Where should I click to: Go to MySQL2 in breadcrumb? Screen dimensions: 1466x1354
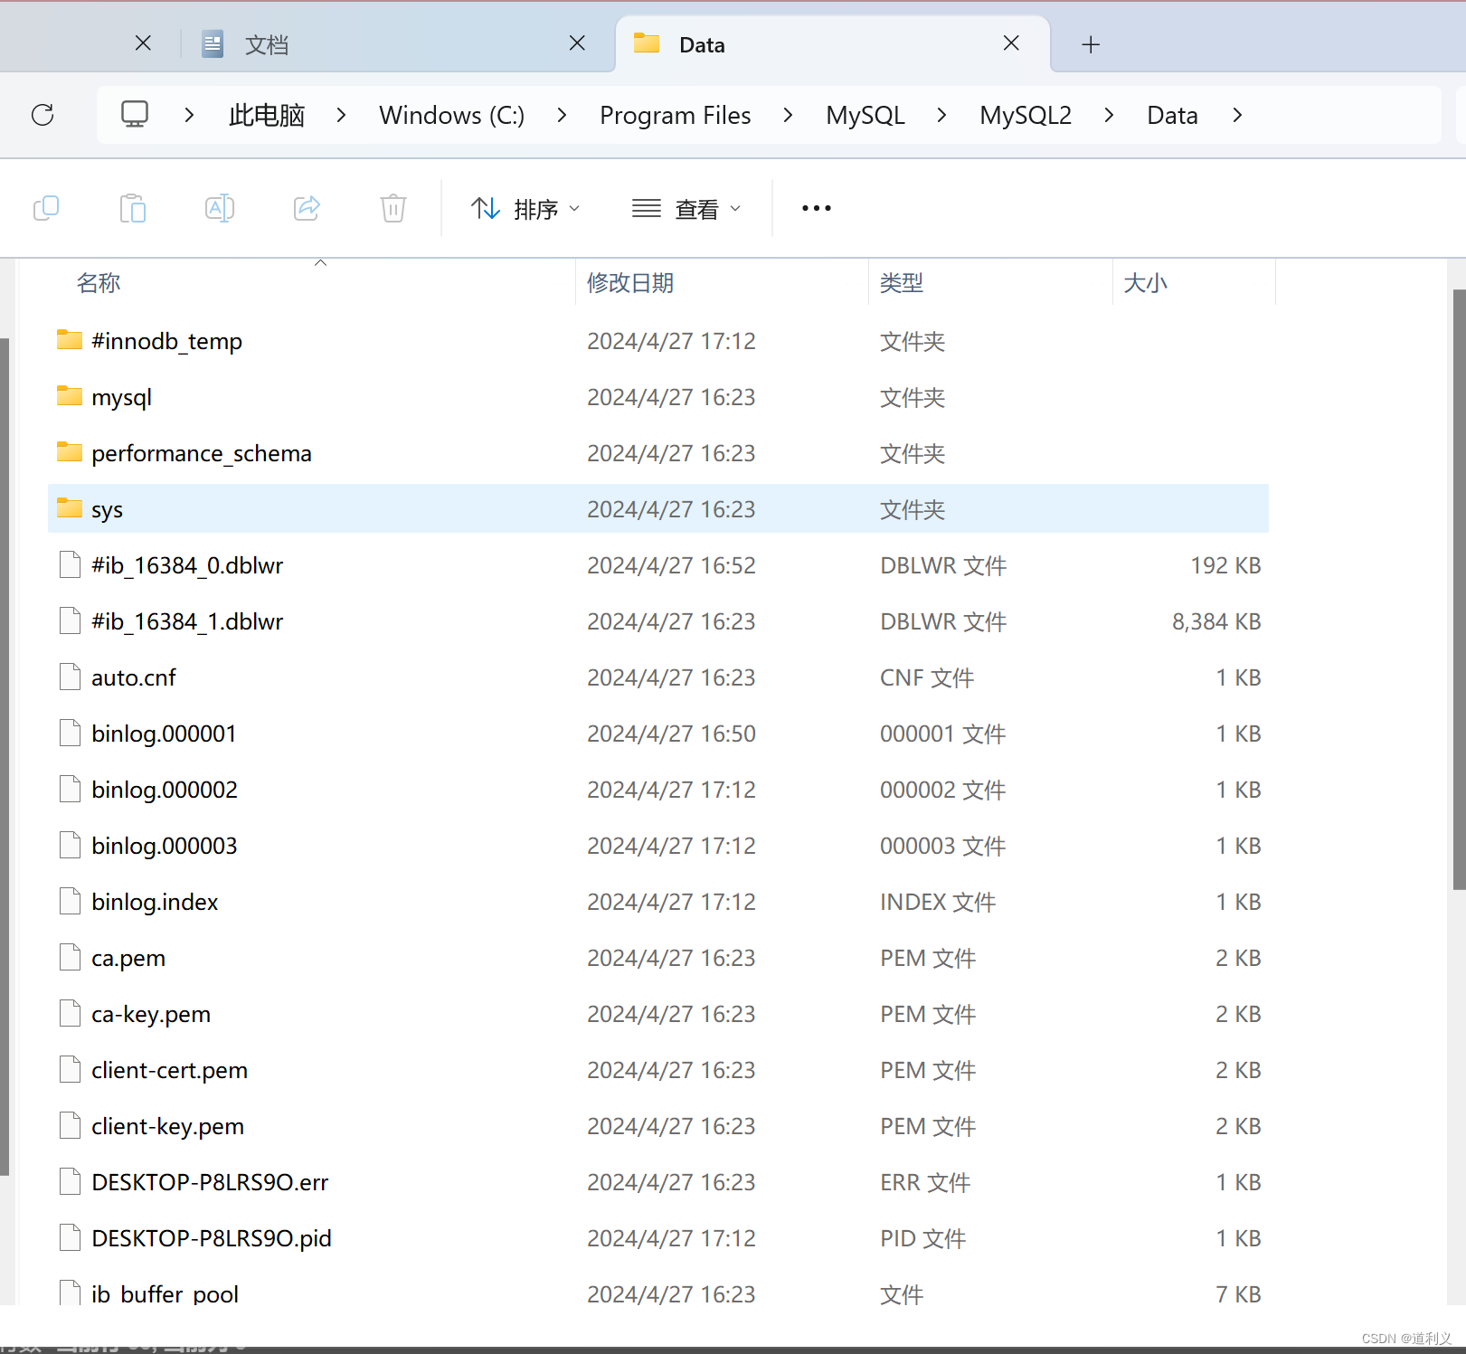point(1026,115)
